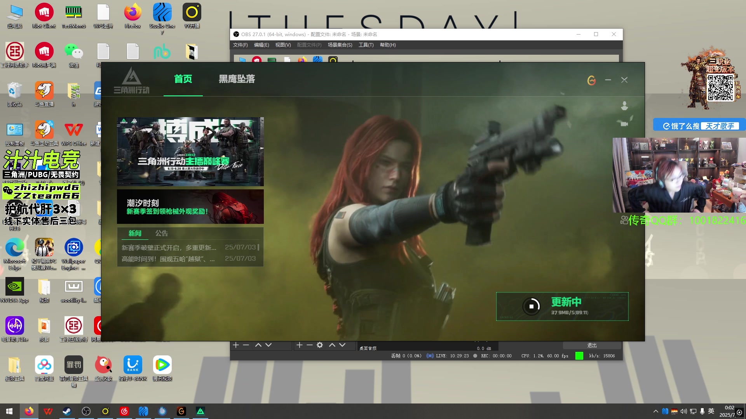Add a new scene with OBS plus icon
Viewport: 746px width, 419px height.
[x=236, y=345]
